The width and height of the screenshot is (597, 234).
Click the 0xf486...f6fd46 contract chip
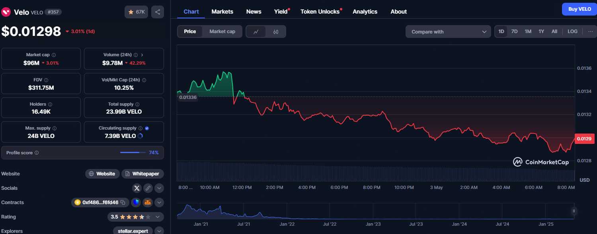100,203
